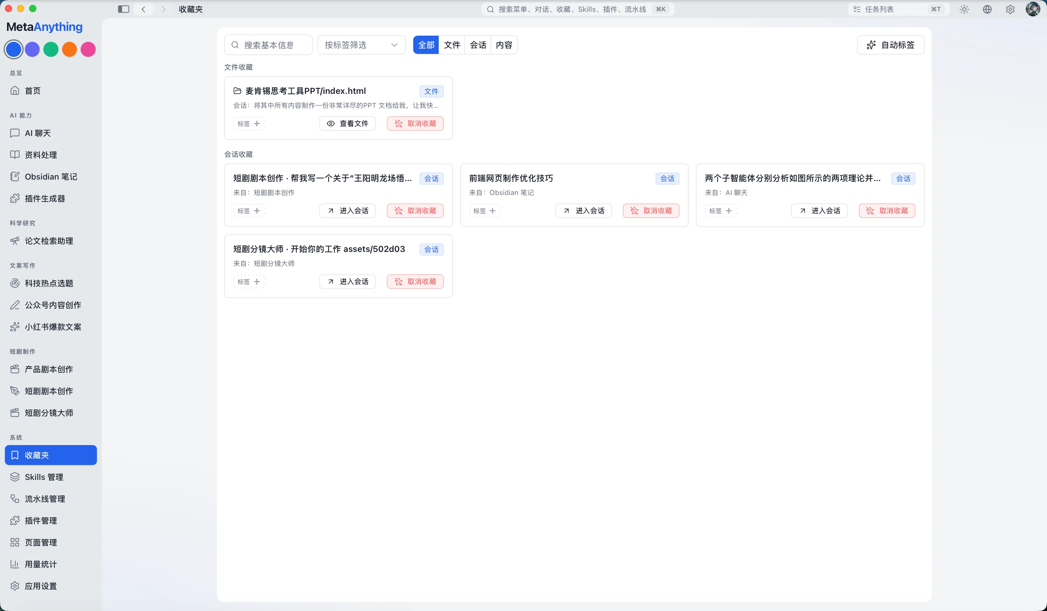Switch to the 文件 tab
Image resolution: width=1047 pixels, height=611 pixels.
click(x=452, y=45)
